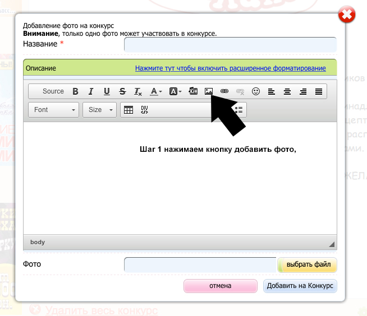Justify the text alignment

point(319,91)
